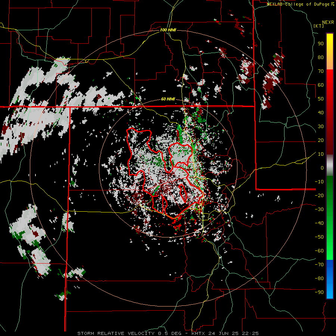The image size is (336, 336).
Task: Click the 40 label on velocity scale
Action: tap(321, 113)
